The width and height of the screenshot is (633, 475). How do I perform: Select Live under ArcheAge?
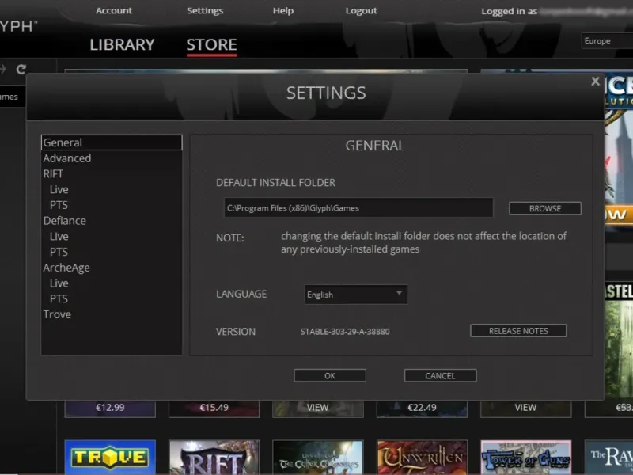112,283
